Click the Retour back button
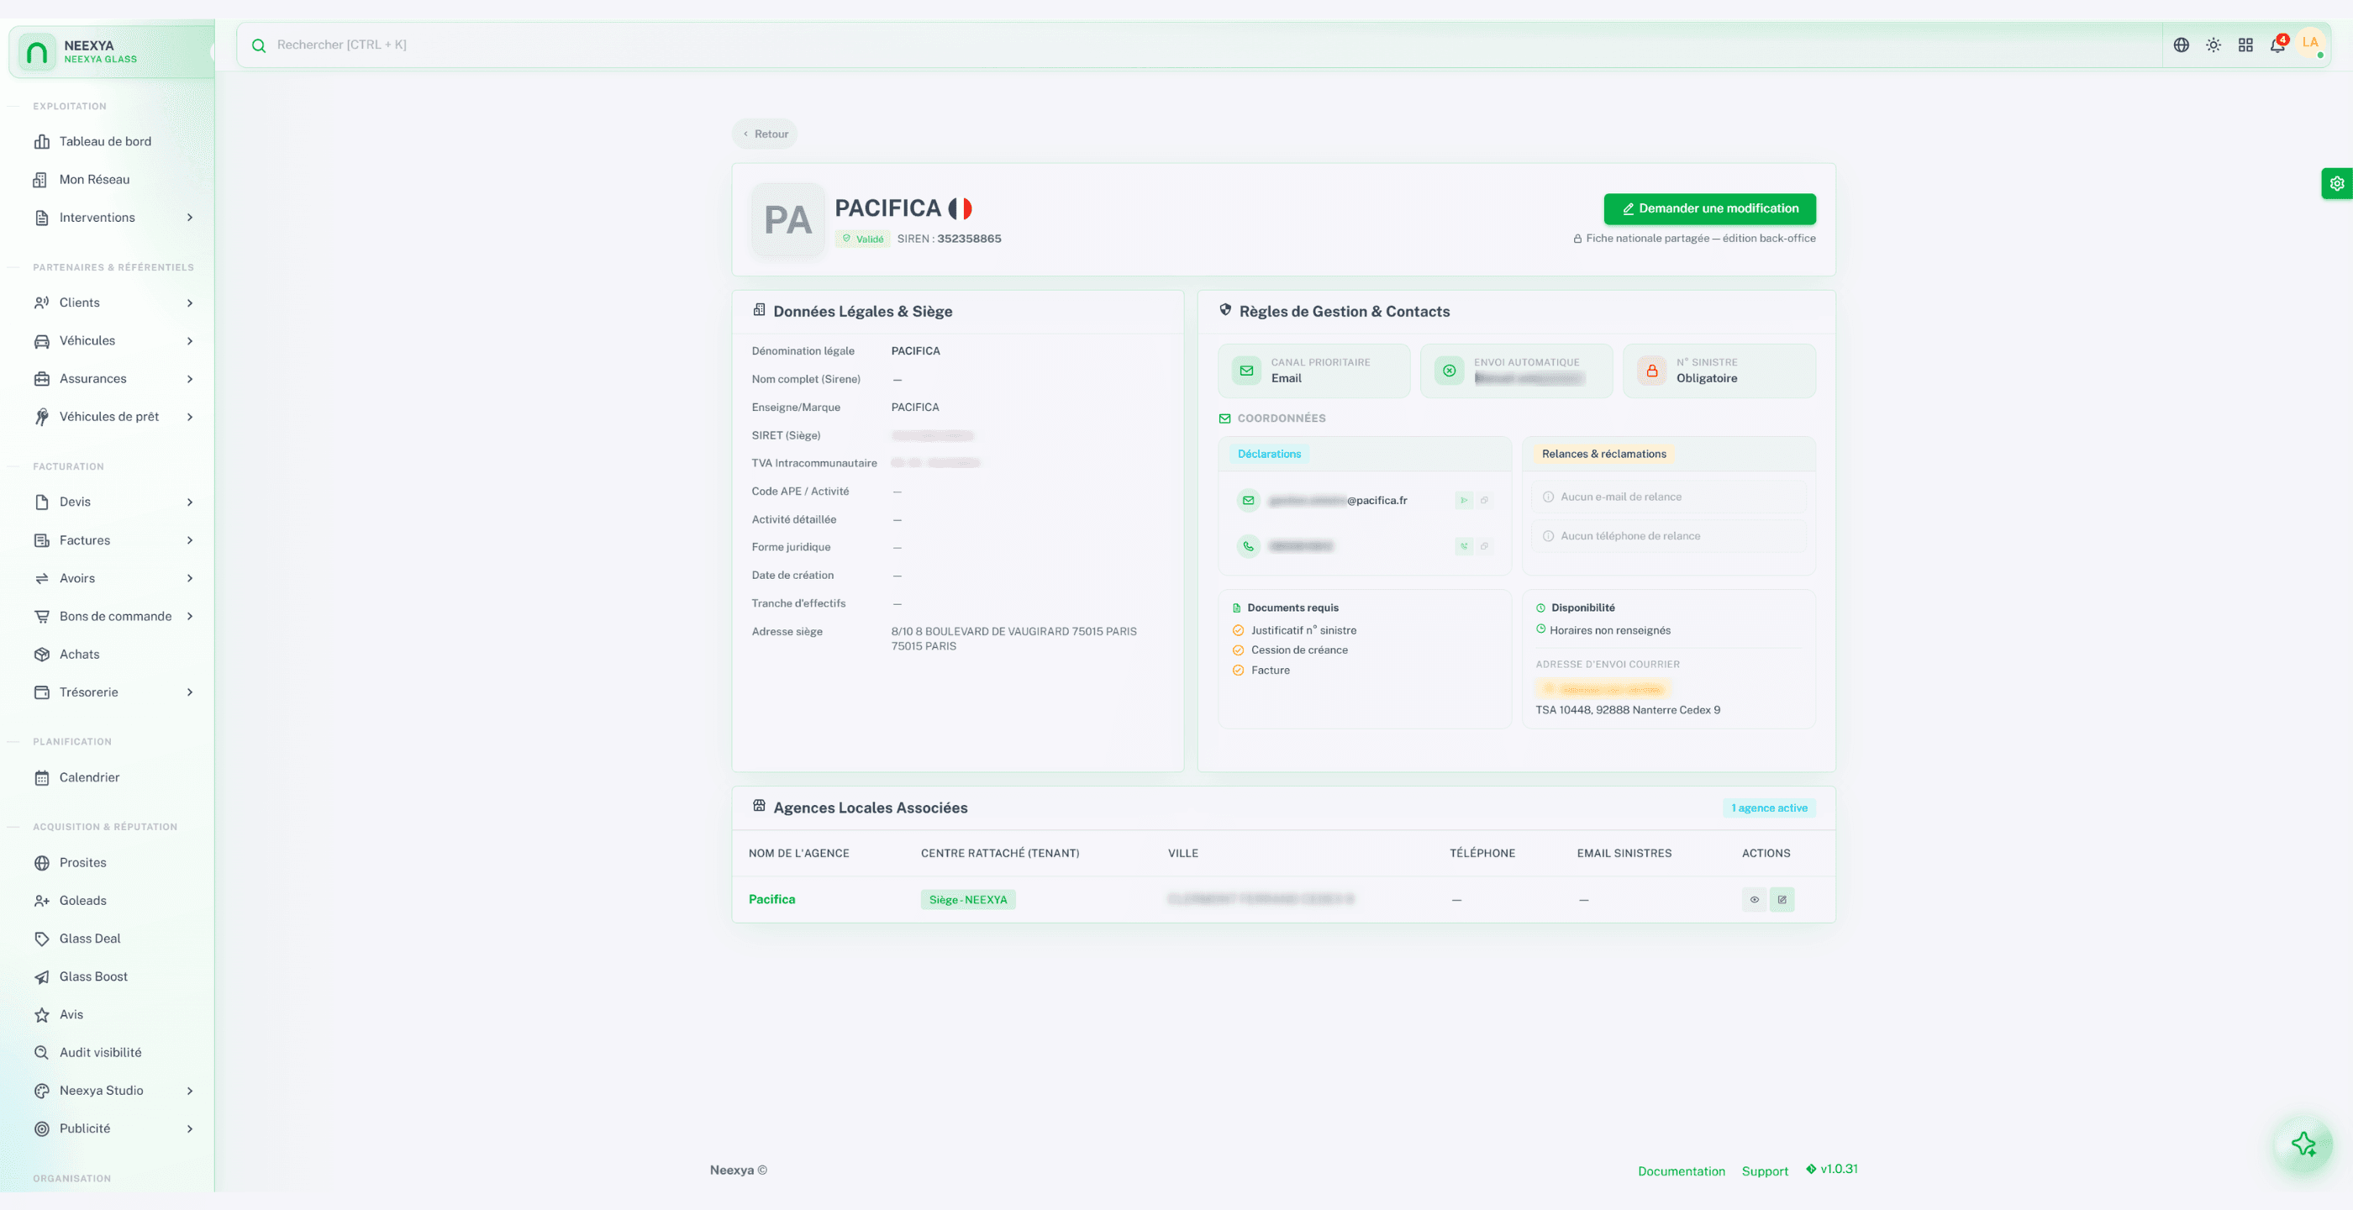The width and height of the screenshot is (2353, 1210). pyautogui.click(x=765, y=134)
